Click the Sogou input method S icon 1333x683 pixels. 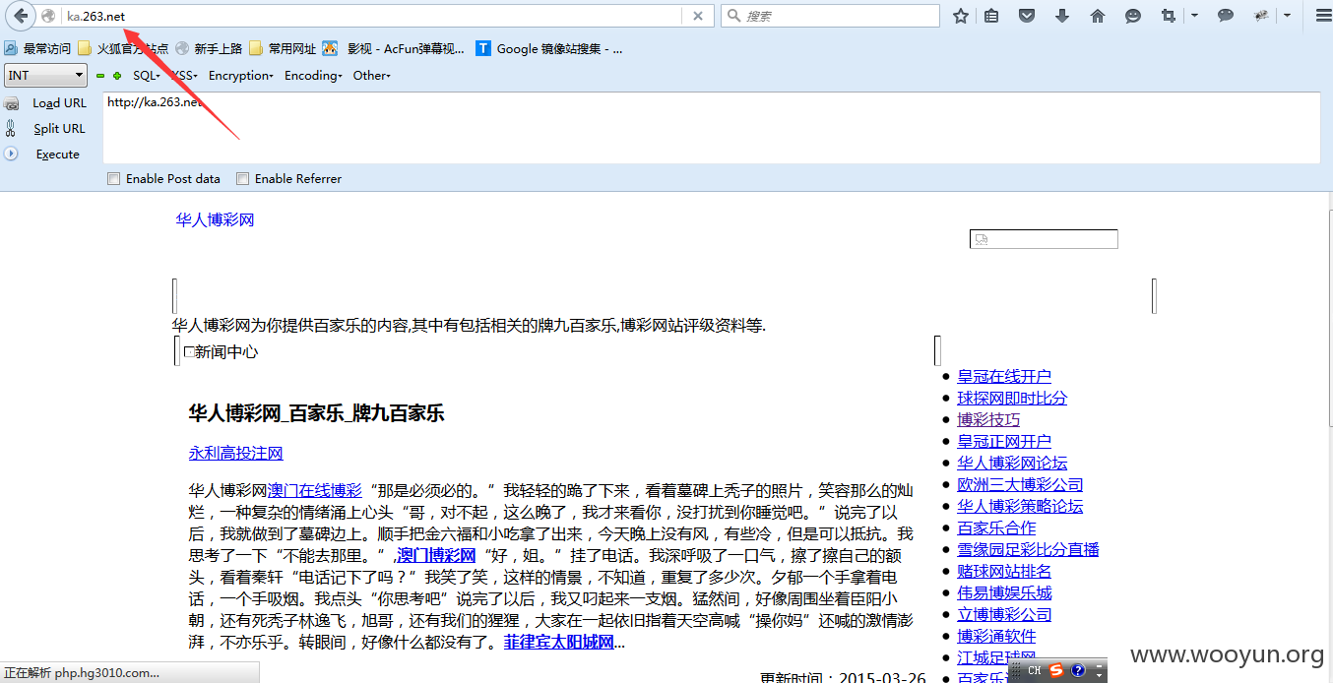[1056, 670]
